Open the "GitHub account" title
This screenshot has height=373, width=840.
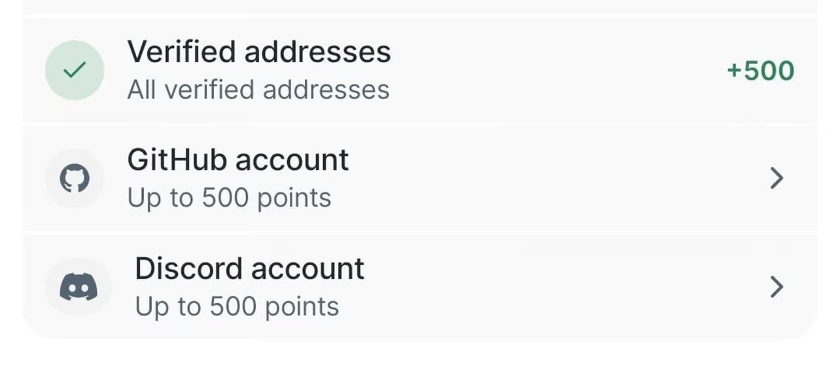click(x=237, y=160)
